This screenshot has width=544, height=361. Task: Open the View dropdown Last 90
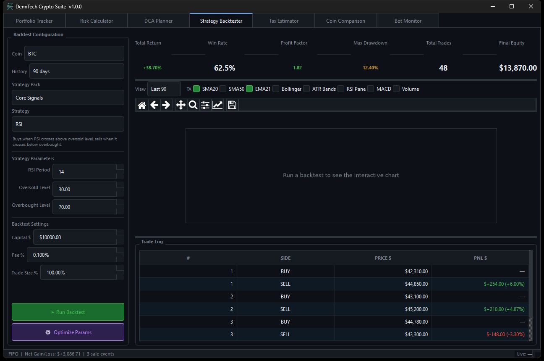(164, 89)
